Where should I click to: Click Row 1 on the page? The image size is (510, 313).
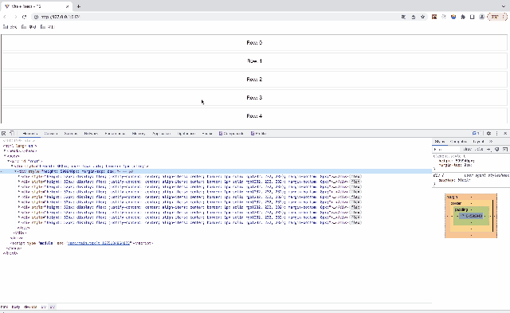coord(254,61)
